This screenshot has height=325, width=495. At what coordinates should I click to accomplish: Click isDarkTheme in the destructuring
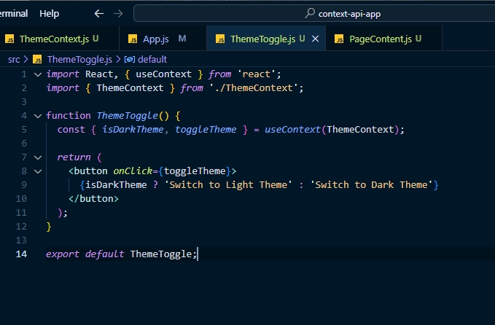coord(133,130)
